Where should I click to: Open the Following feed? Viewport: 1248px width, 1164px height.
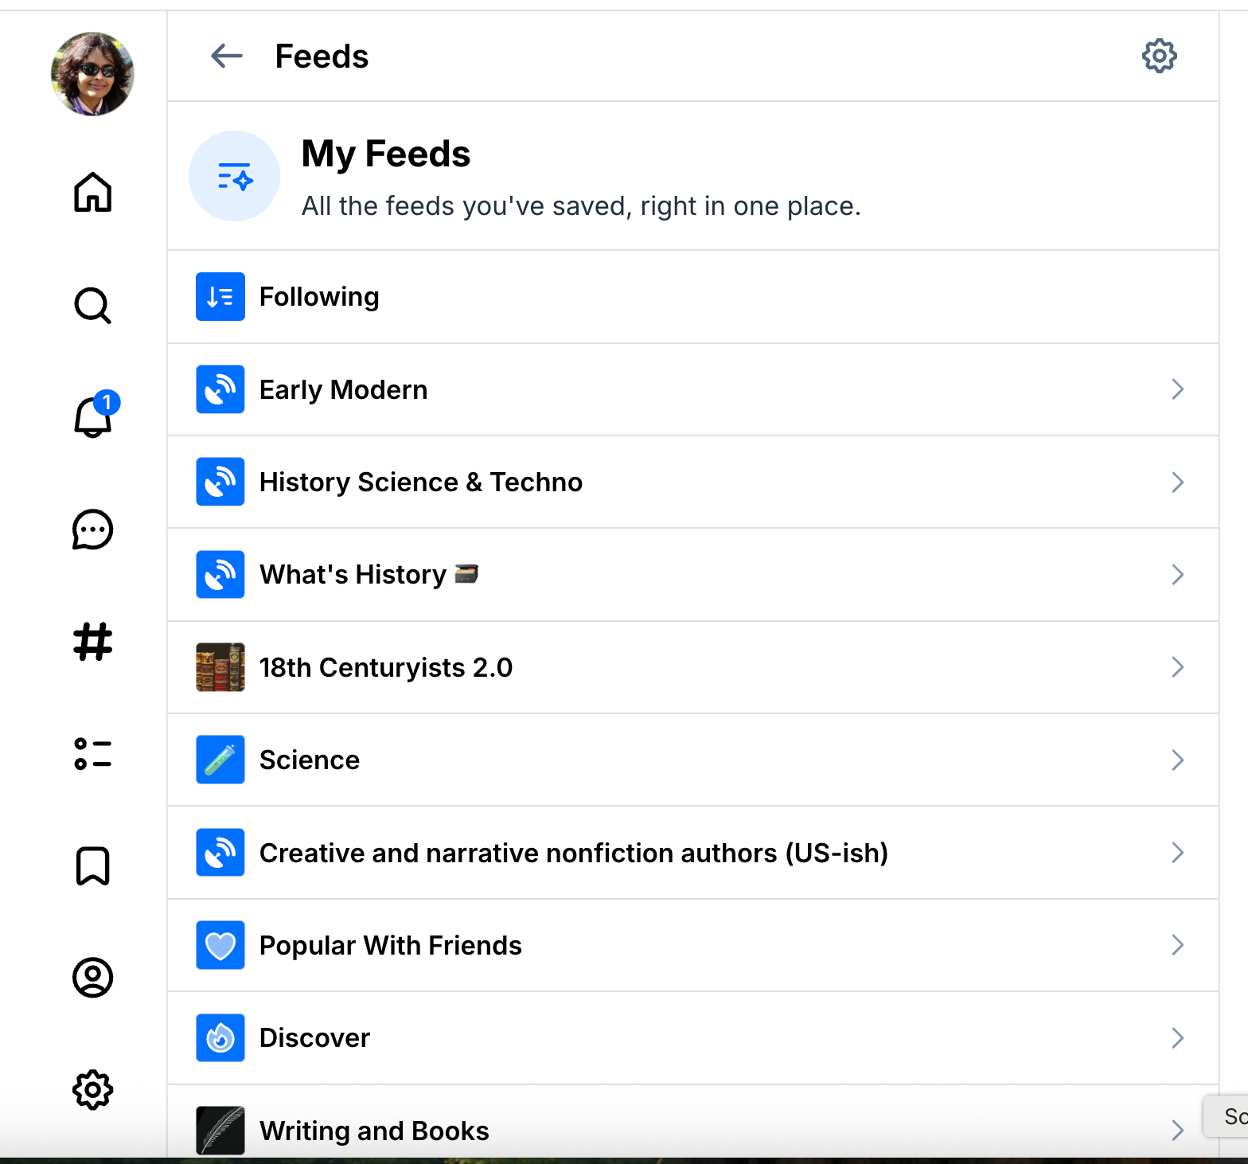tap(319, 297)
